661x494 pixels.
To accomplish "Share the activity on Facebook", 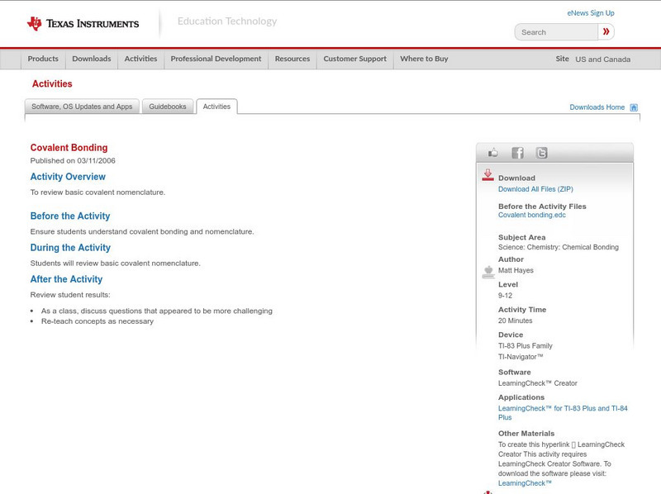I will (x=517, y=153).
